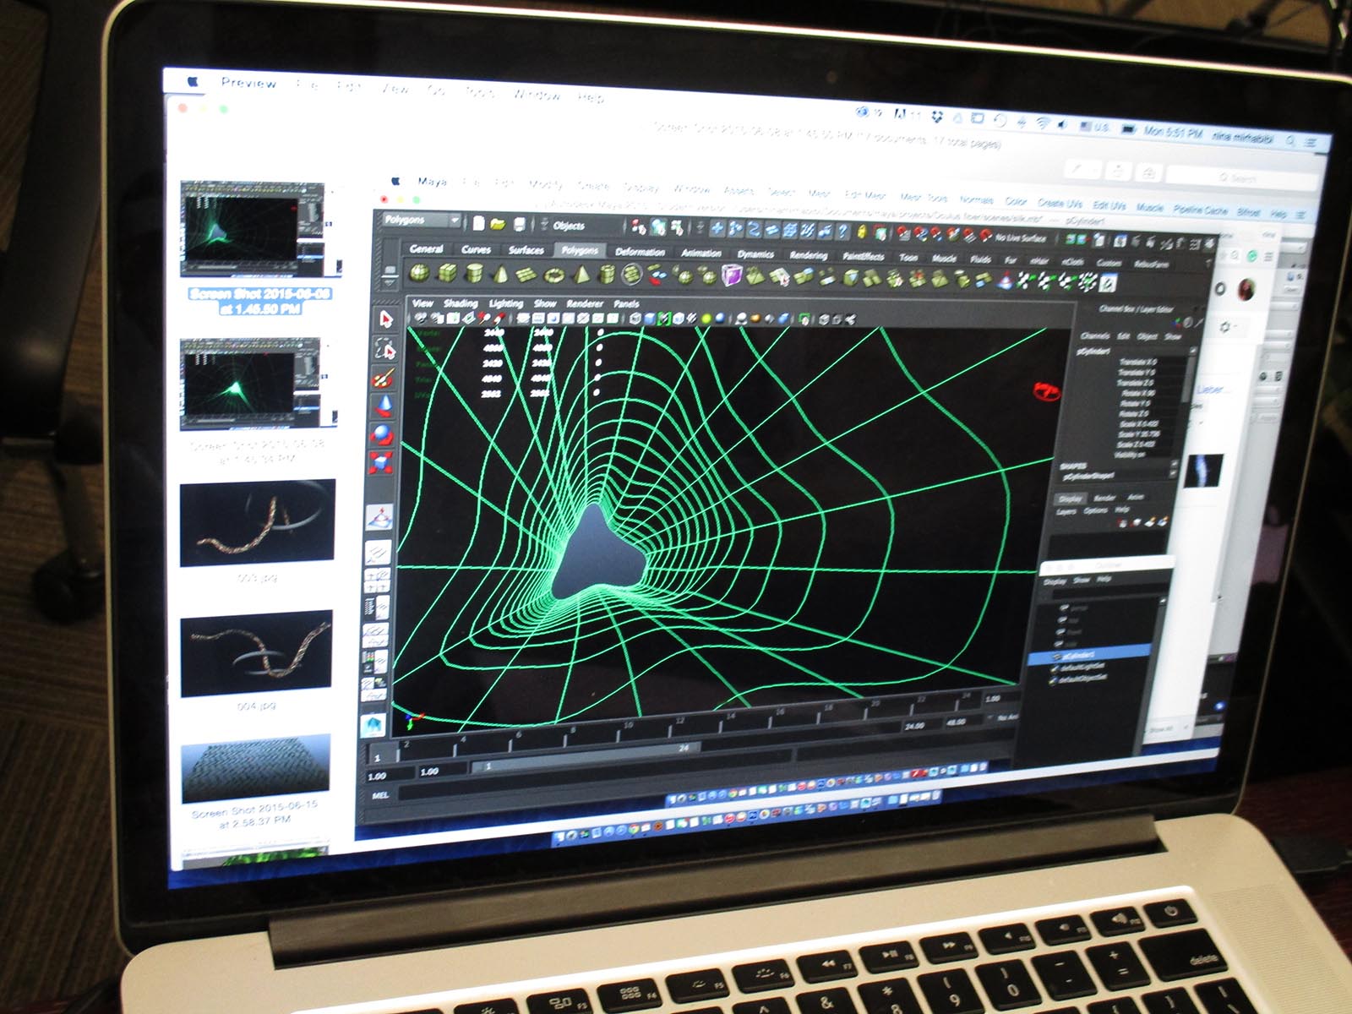Click the Spotlight search icon in menu bar
This screenshot has width=1352, height=1014.
pyautogui.click(x=1290, y=140)
